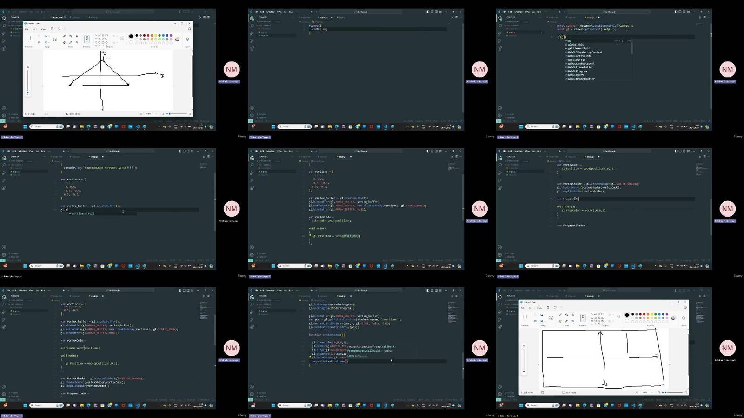Open Manage gear in the gl_FragColor frame

click(500, 255)
